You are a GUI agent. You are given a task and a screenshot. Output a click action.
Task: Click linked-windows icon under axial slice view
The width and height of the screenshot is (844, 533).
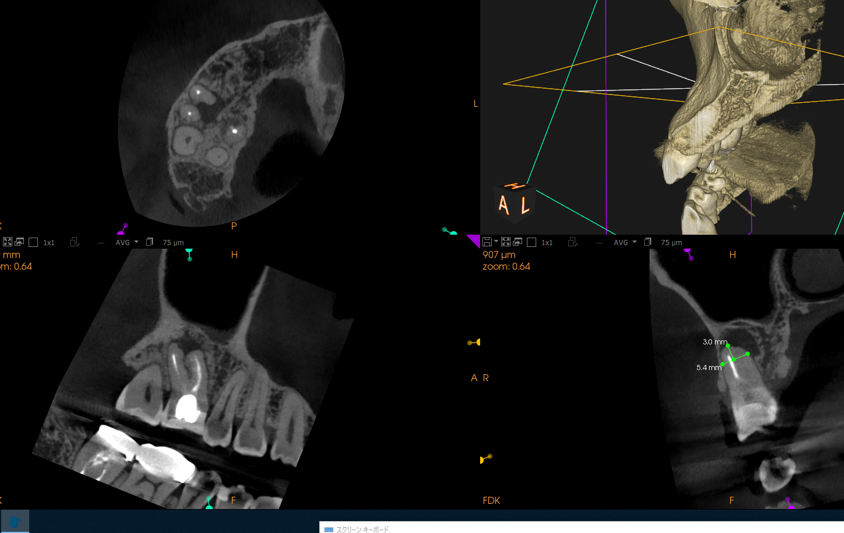coord(74,242)
